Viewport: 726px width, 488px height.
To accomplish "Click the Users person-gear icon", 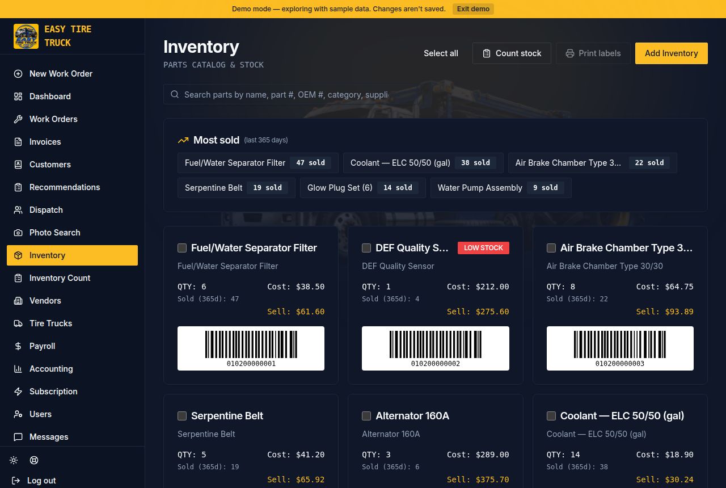I will point(18,414).
